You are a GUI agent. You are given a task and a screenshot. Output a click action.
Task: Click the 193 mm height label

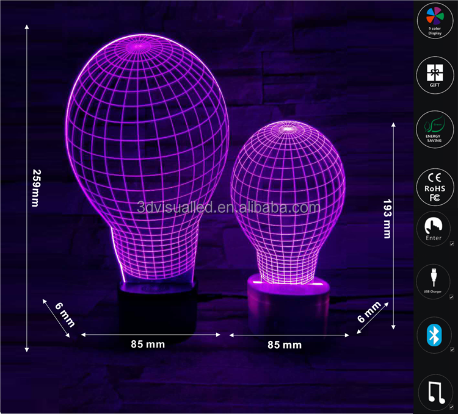click(387, 219)
